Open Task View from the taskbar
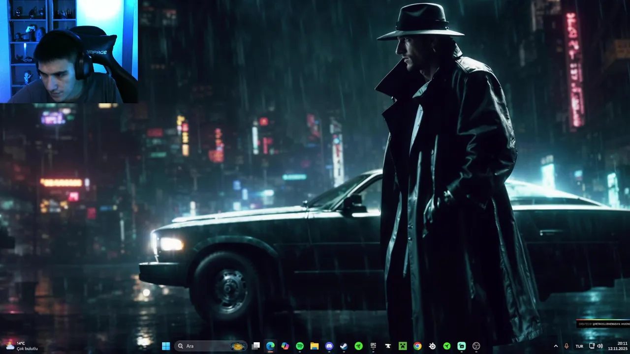This screenshot has height=354, width=630. [256, 346]
